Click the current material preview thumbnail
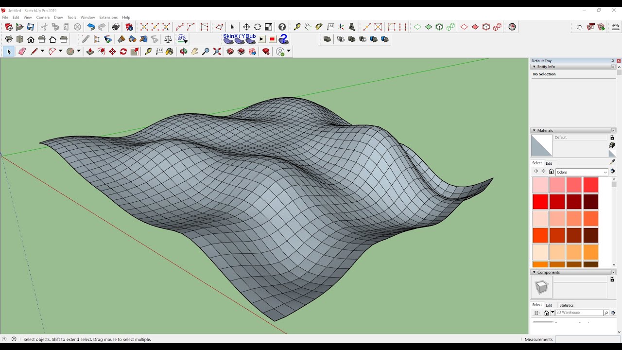 541,145
